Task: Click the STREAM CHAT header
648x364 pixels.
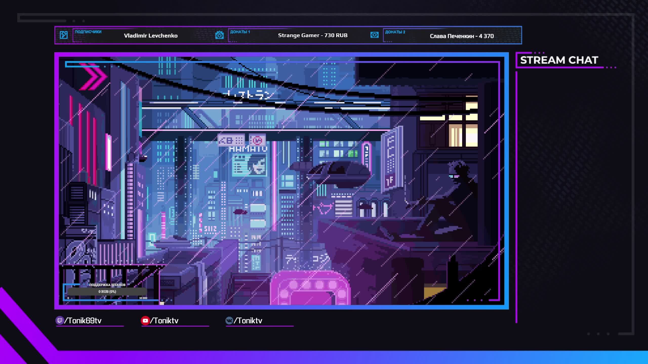Action: (559, 60)
